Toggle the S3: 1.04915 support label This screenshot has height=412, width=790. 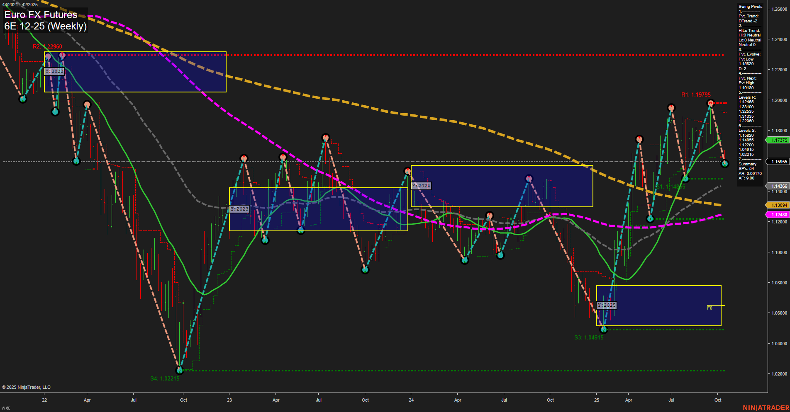(x=589, y=337)
